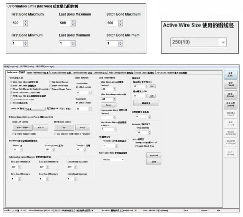Uncheck the Wire Feed Check flag
Screen dimensions: 243x217
11,82
